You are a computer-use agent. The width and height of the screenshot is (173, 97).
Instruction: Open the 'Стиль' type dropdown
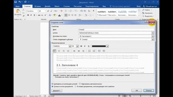[153, 33]
